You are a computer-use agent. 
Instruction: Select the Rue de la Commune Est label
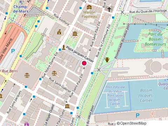coord(103,41)
